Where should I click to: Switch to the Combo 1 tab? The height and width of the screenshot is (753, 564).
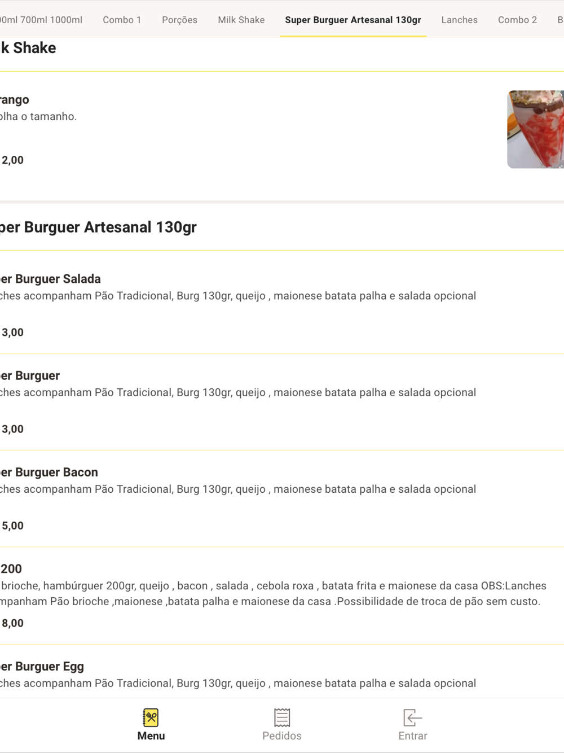(x=122, y=20)
